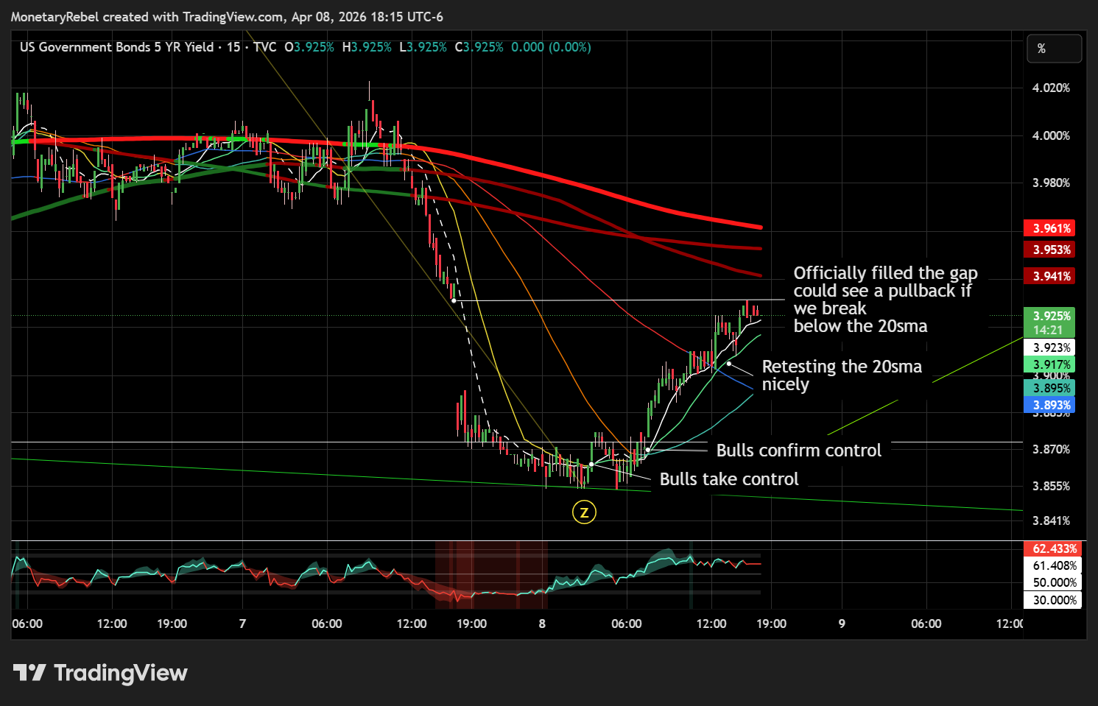
Task: Click the open value O3.925% in the legend
Action: click(309, 47)
